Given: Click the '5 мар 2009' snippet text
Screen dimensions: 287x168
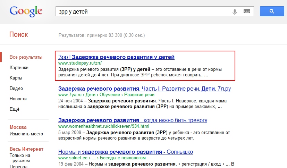Looking at the screenshot, I should 70,132.
